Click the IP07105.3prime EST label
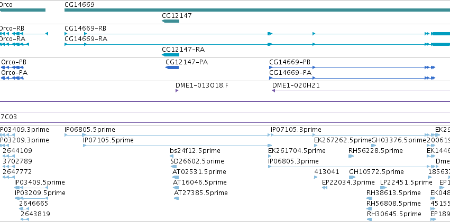Image resolution: width=450 pixels, height=222 pixels. (296, 130)
